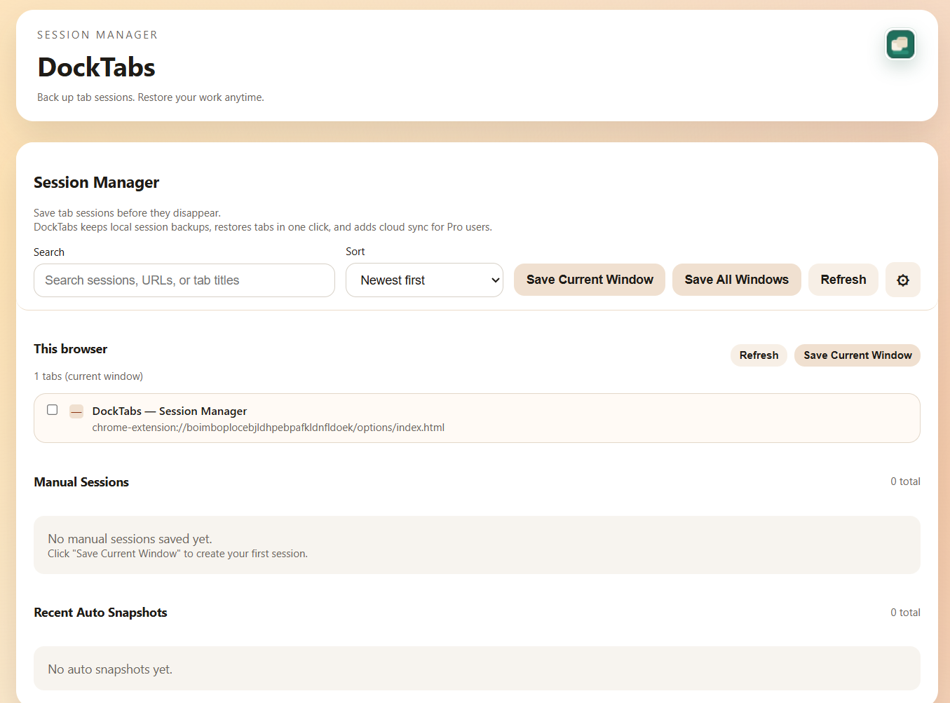Click the Session Manager heading
The height and width of the screenshot is (703, 950).
(96, 182)
